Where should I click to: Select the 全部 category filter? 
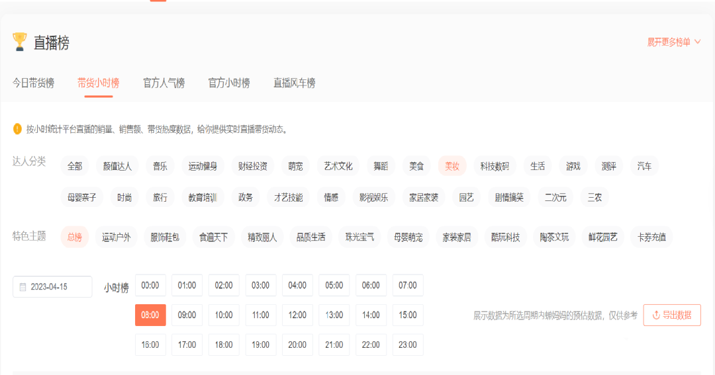[x=75, y=166]
